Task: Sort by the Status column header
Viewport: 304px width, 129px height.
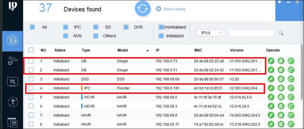Action: point(60,50)
